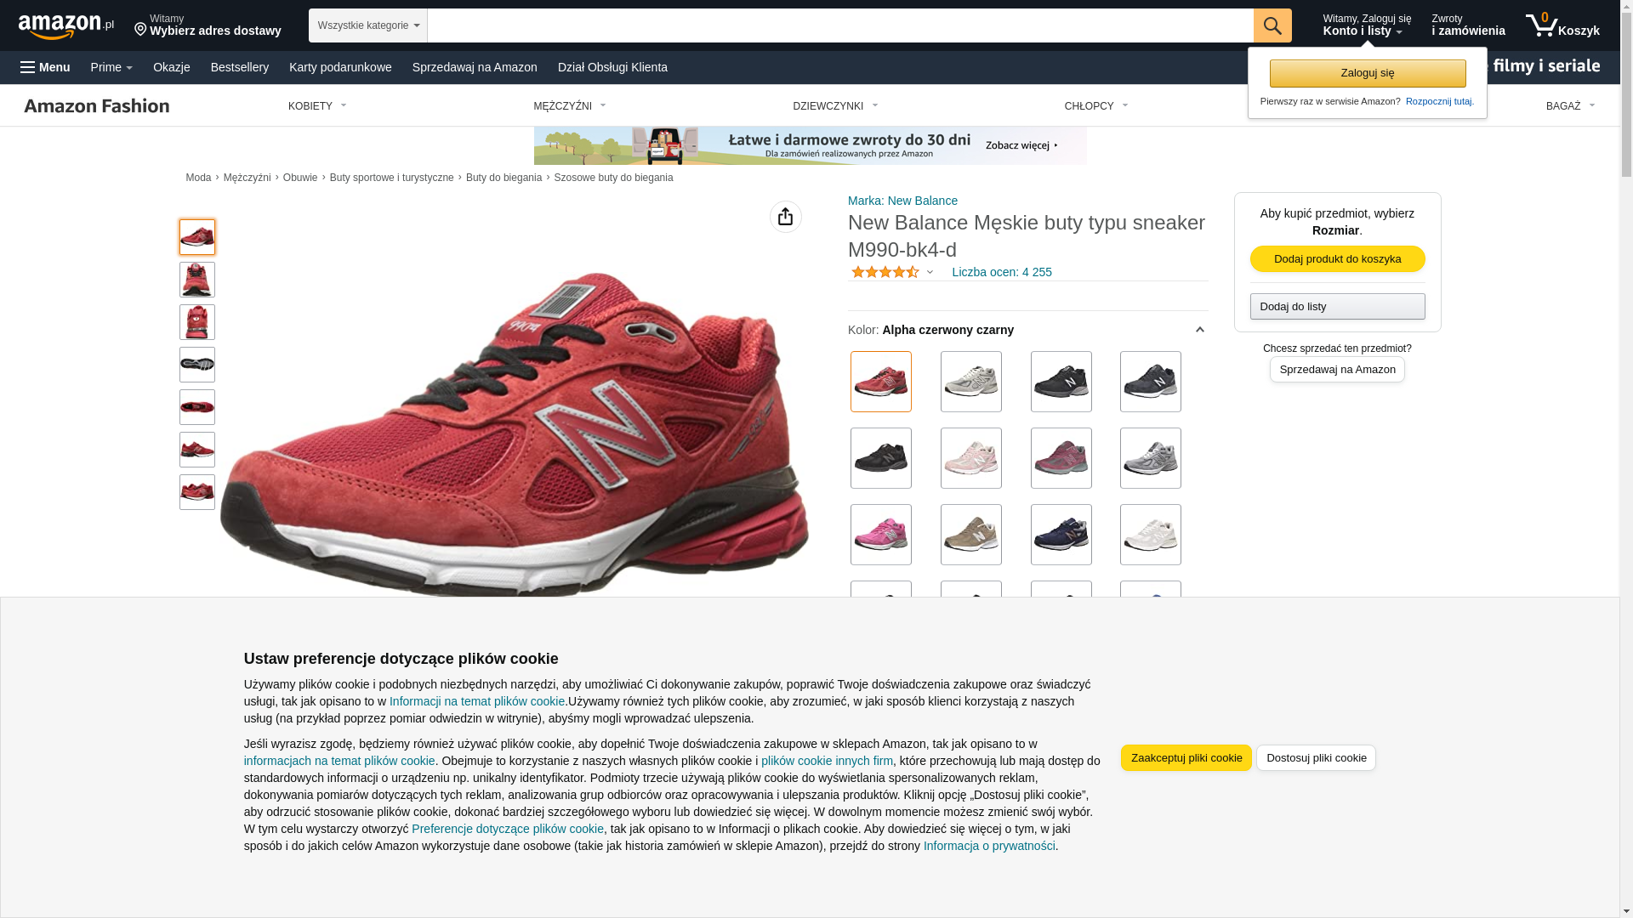Click the share icon above product image

point(786,217)
